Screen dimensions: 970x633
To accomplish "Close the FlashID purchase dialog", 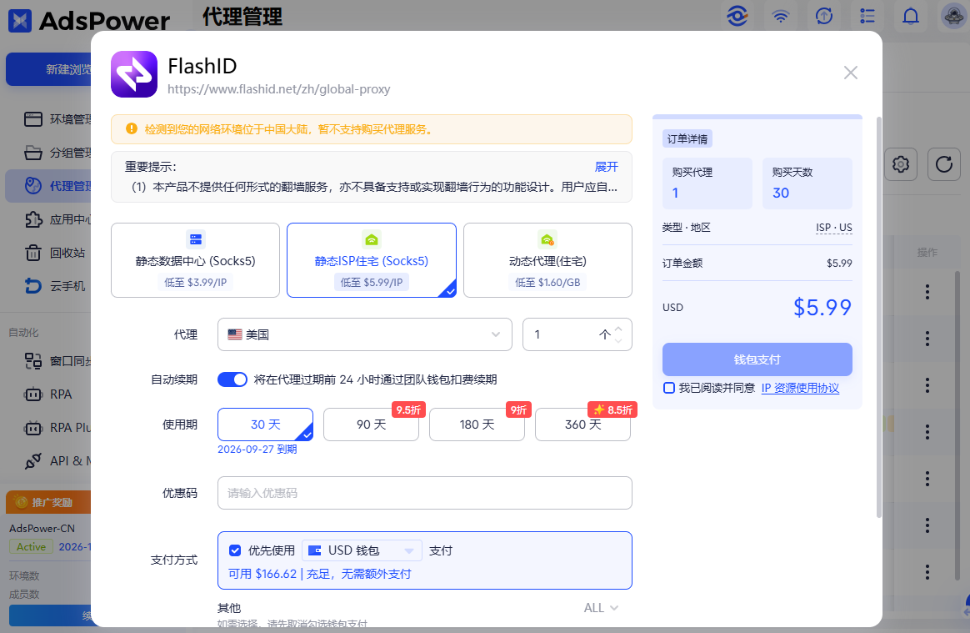I will (x=851, y=73).
